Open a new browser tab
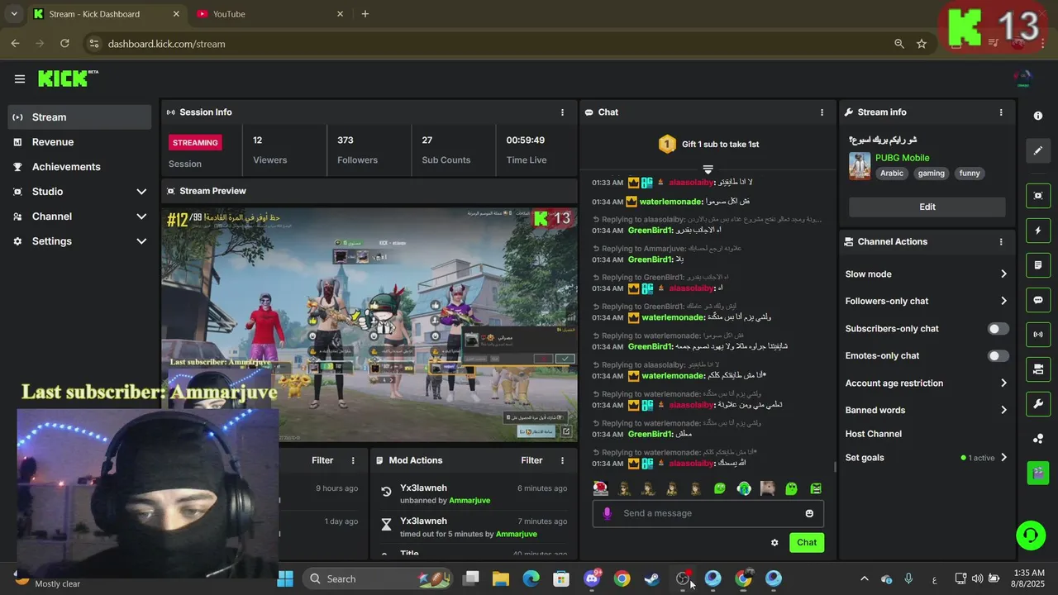This screenshot has height=595, width=1058. tap(365, 14)
